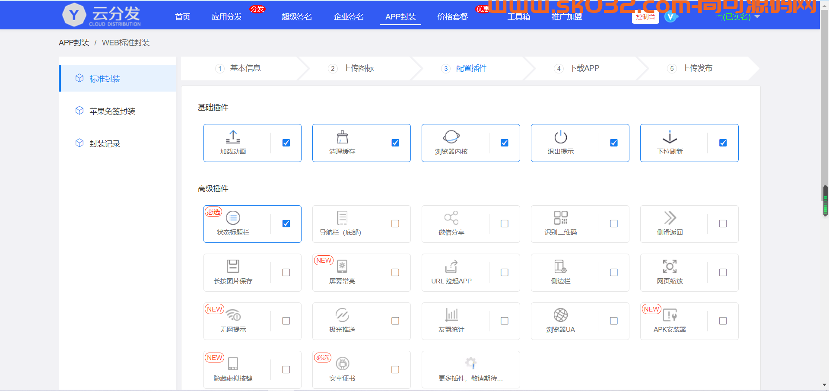The width and height of the screenshot is (829, 391).
Task: Click the 导航栏（底部） icon
Action: [342, 218]
